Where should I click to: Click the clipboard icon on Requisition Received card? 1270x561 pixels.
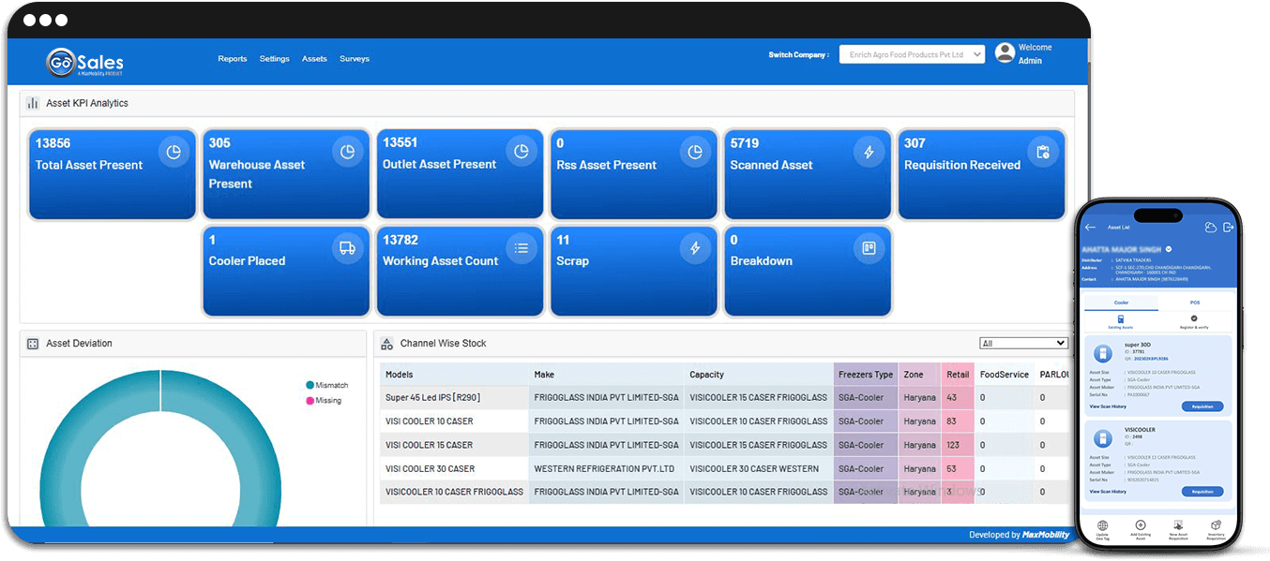click(1043, 152)
